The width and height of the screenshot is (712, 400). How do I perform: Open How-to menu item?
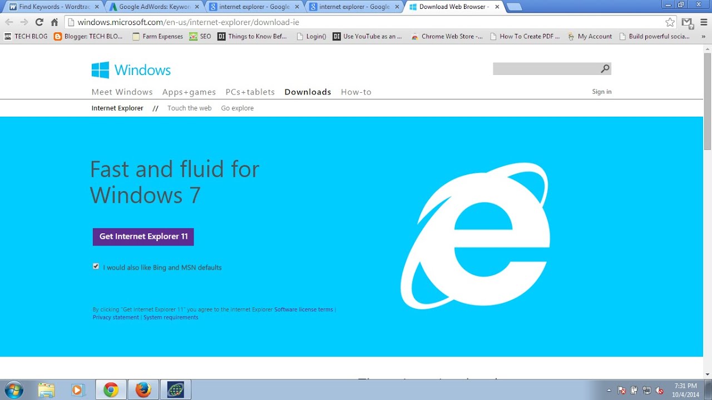point(356,92)
